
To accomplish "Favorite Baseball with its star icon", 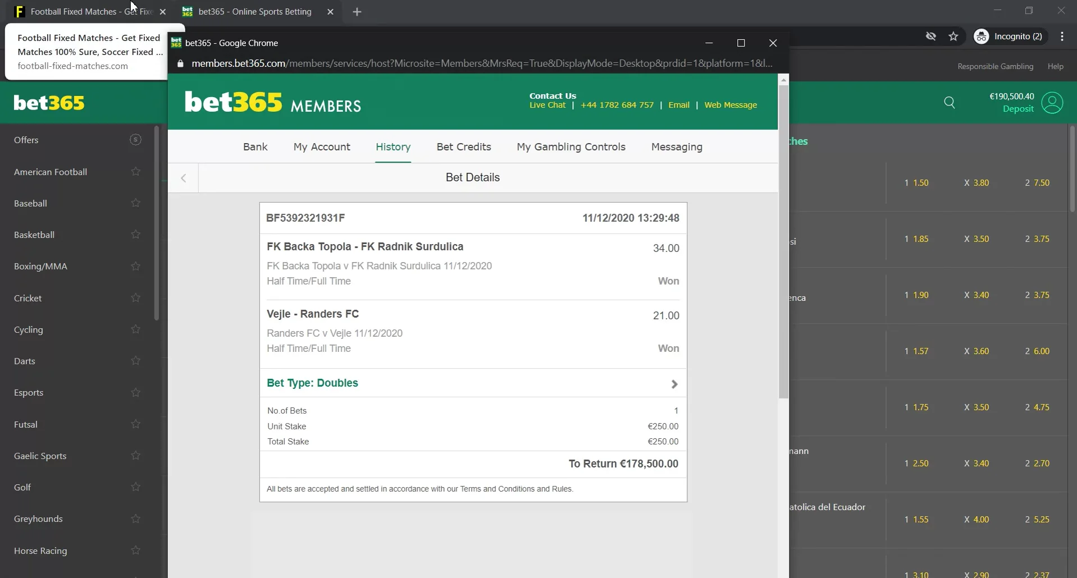I will 135,203.
